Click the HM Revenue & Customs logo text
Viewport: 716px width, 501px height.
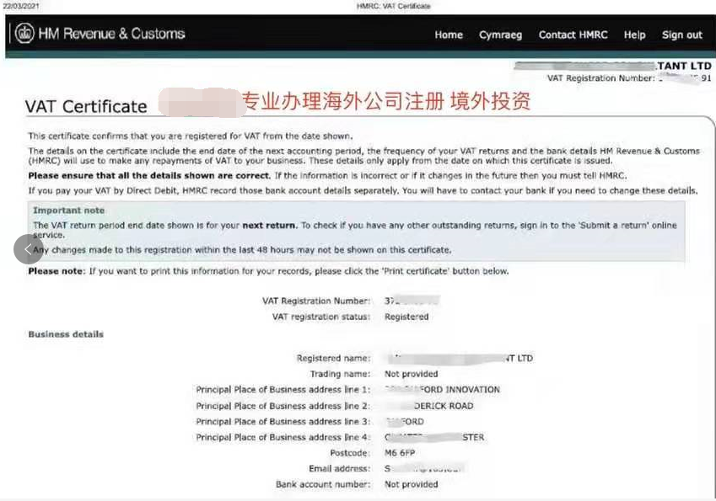(111, 35)
